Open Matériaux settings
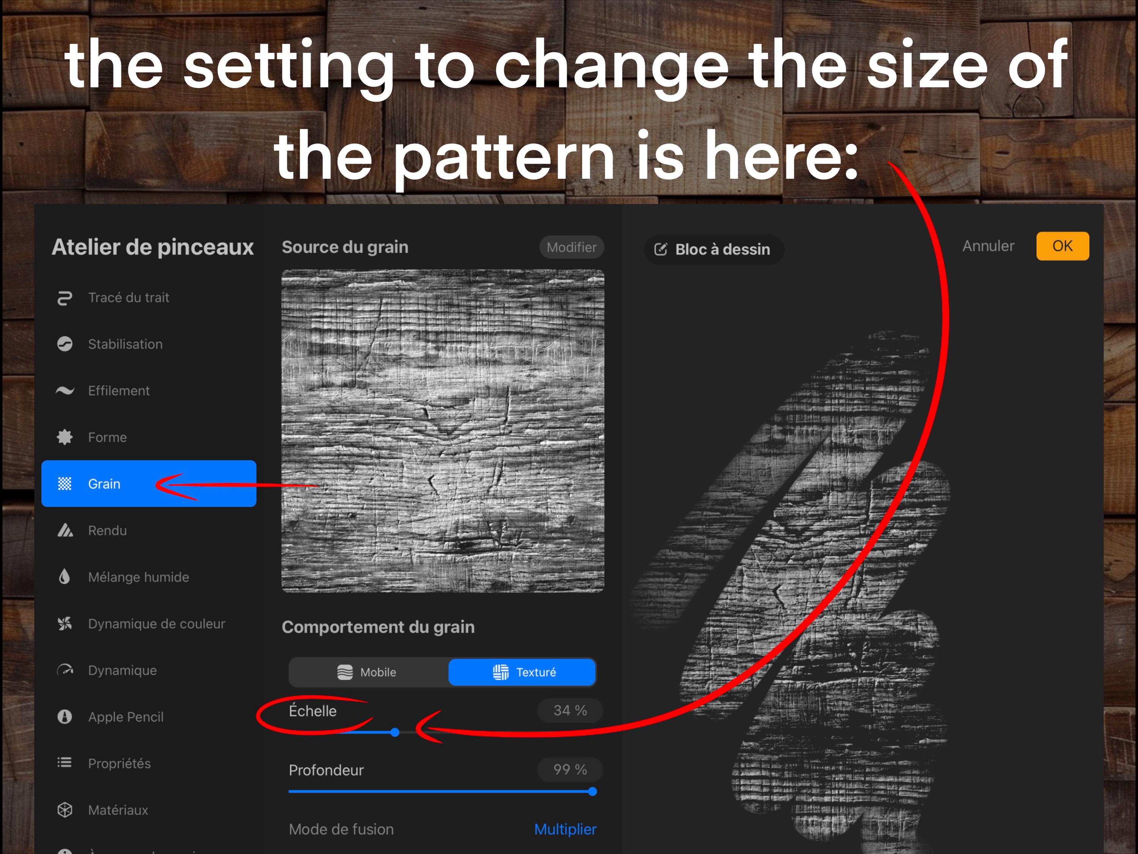This screenshot has height=854, width=1138. point(149,810)
